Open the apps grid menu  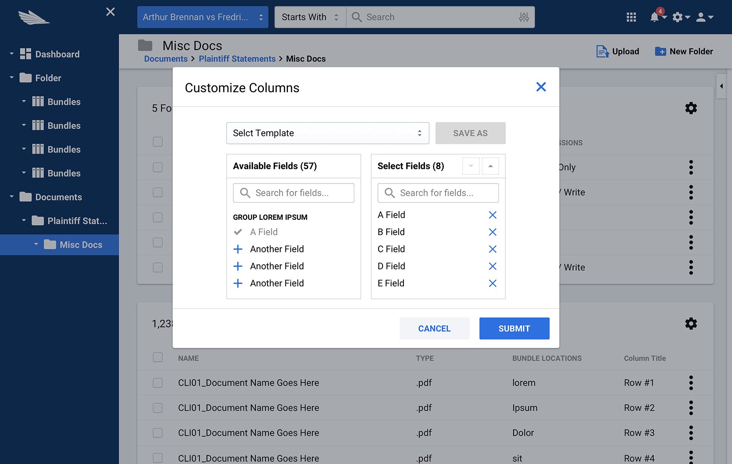pyautogui.click(x=631, y=17)
